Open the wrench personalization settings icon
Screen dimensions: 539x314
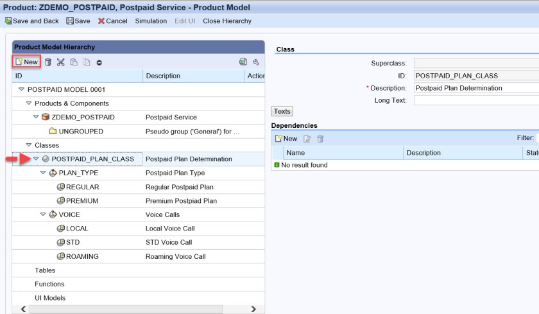[x=255, y=62]
